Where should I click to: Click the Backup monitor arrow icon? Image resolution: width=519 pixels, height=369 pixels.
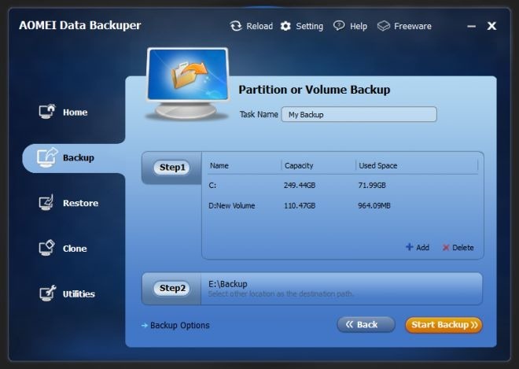[46, 157]
